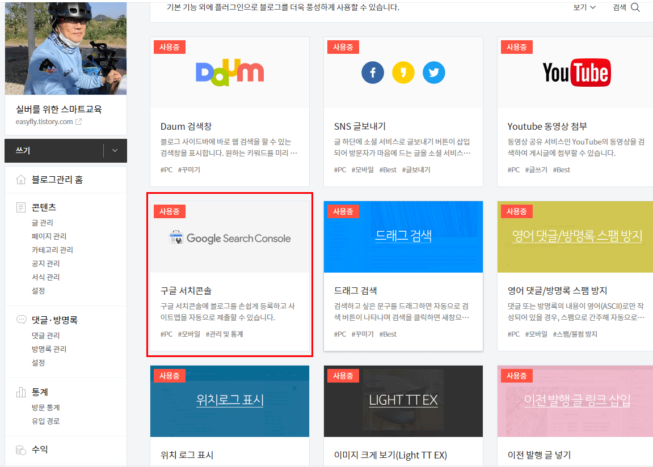The image size is (653, 467).
Task: Click 이미지 크게 보기(Light TT EX) title
Action: tap(390, 455)
